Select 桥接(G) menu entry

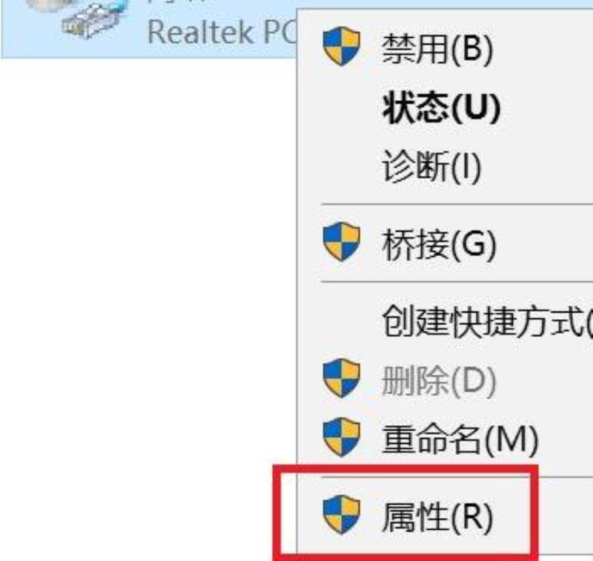point(439,245)
